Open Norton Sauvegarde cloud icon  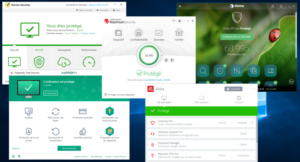click(64, 62)
